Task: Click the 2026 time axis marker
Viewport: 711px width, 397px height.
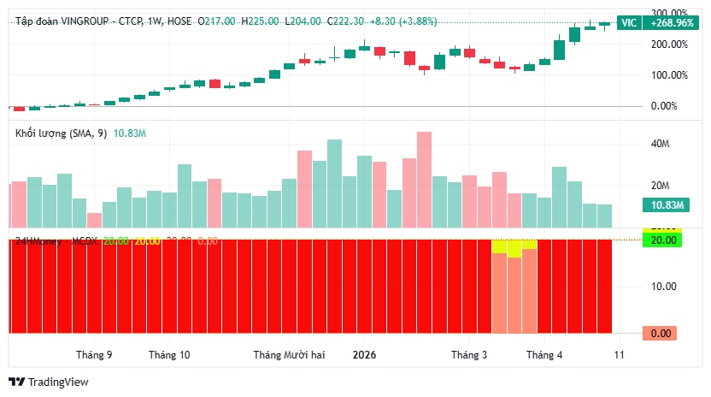Action: 364,355
